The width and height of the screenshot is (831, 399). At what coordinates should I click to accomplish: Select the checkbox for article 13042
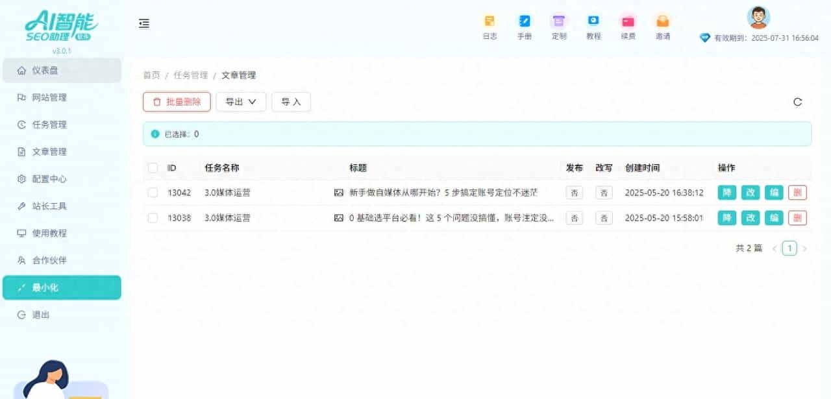[x=153, y=193]
